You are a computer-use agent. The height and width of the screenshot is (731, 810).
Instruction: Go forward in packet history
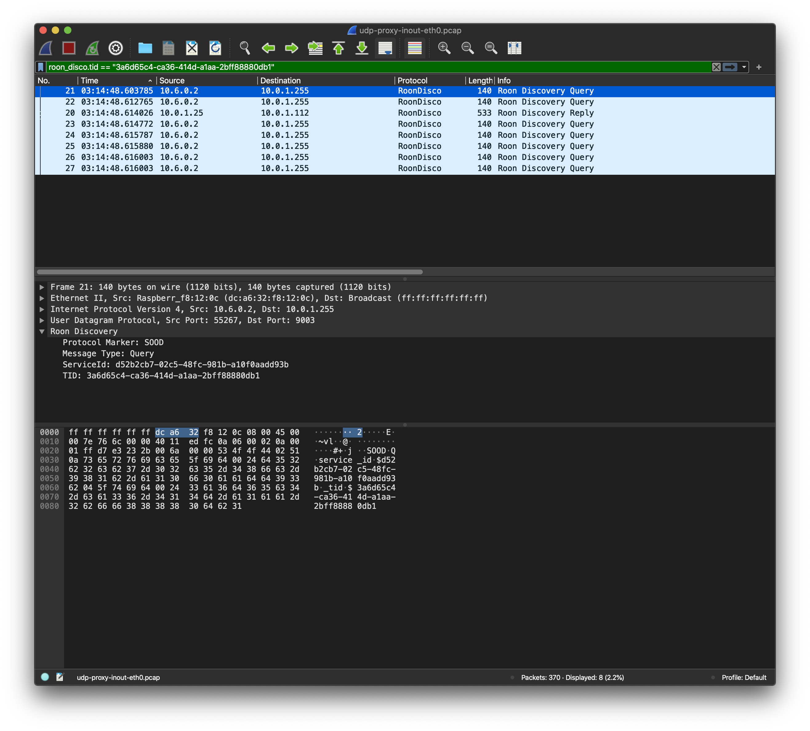pyautogui.click(x=292, y=48)
